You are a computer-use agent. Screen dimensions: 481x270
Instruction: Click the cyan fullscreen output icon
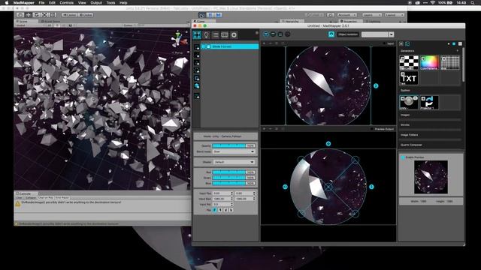pos(331,34)
